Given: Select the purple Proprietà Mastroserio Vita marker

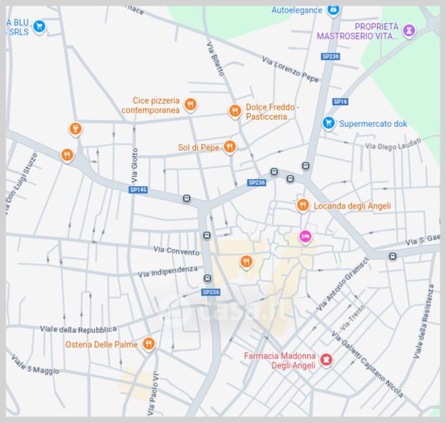Looking at the screenshot, I should point(409,30).
